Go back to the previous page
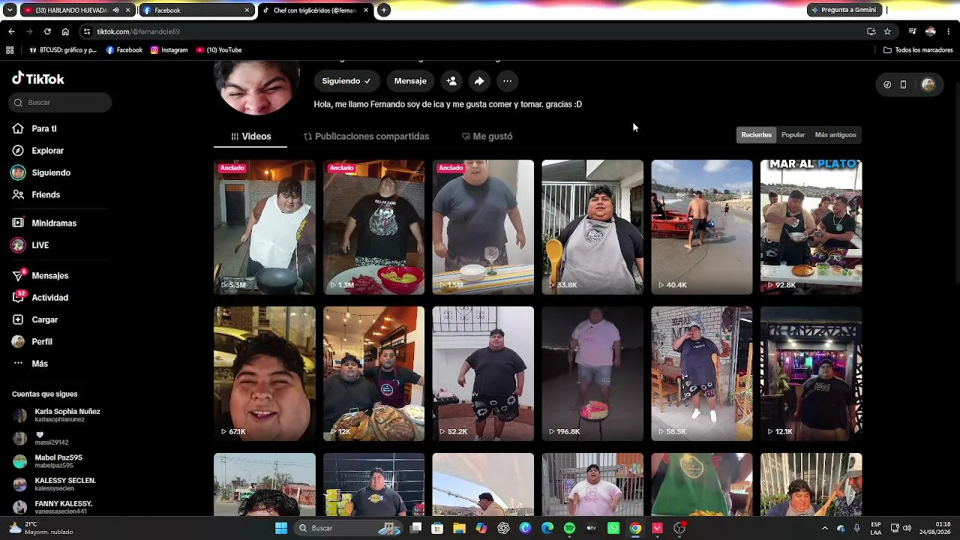Image resolution: width=960 pixels, height=540 pixels. point(11,31)
